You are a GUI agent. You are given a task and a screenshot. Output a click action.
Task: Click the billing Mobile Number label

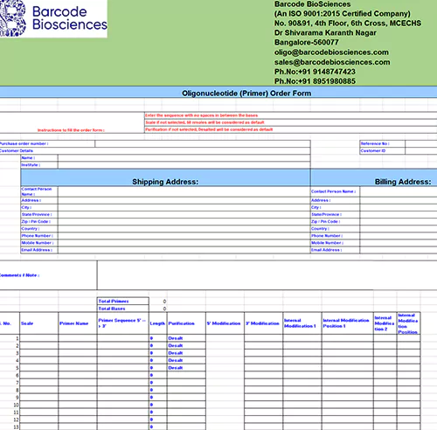tap(327, 243)
